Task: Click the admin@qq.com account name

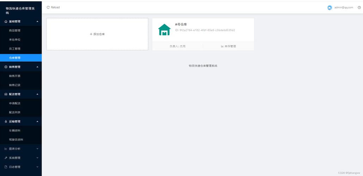Action: point(344,7)
